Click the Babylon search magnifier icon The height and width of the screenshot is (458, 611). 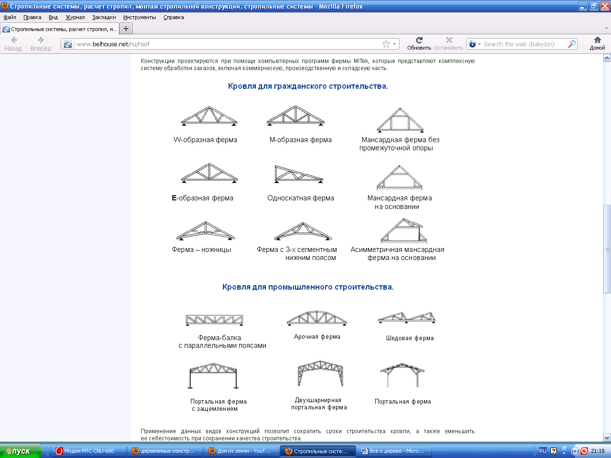coord(572,44)
